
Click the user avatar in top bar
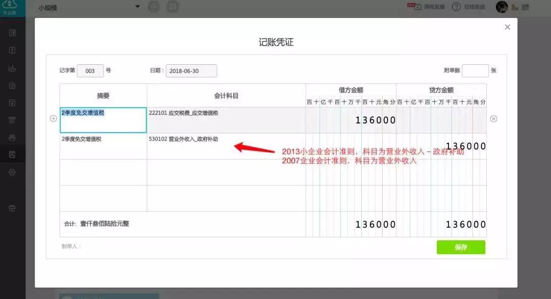coord(502,7)
